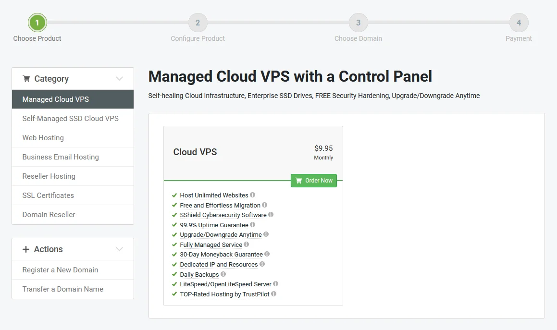Open info icon for Dedicated IP and Resources
This screenshot has width=557, height=330.
[x=262, y=264]
